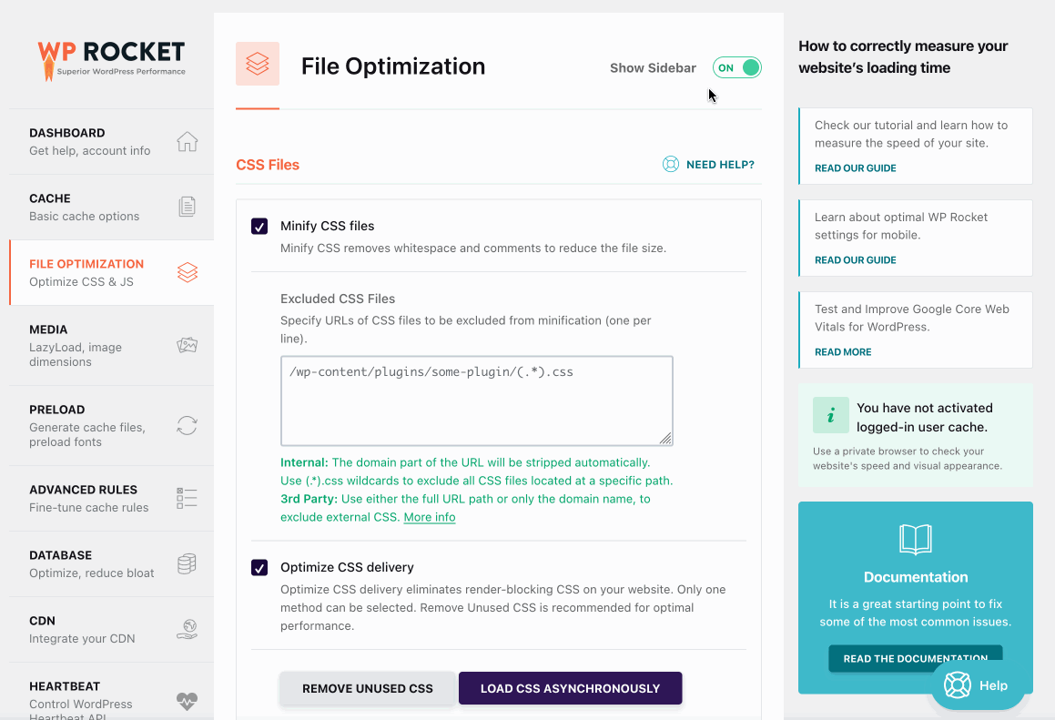Viewport: 1055px width, 720px height.
Task: Click the WP Rocket logo
Action: coord(111,61)
